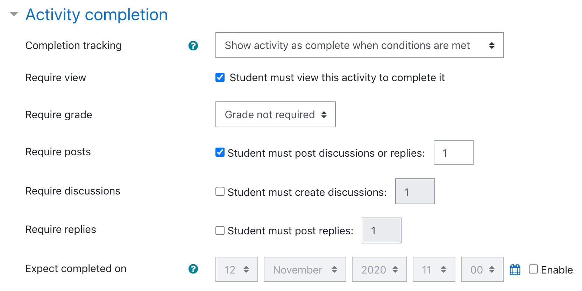The image size is (582, 291).
Task: Click the post replies count field
Action: [x=381, y=230]
